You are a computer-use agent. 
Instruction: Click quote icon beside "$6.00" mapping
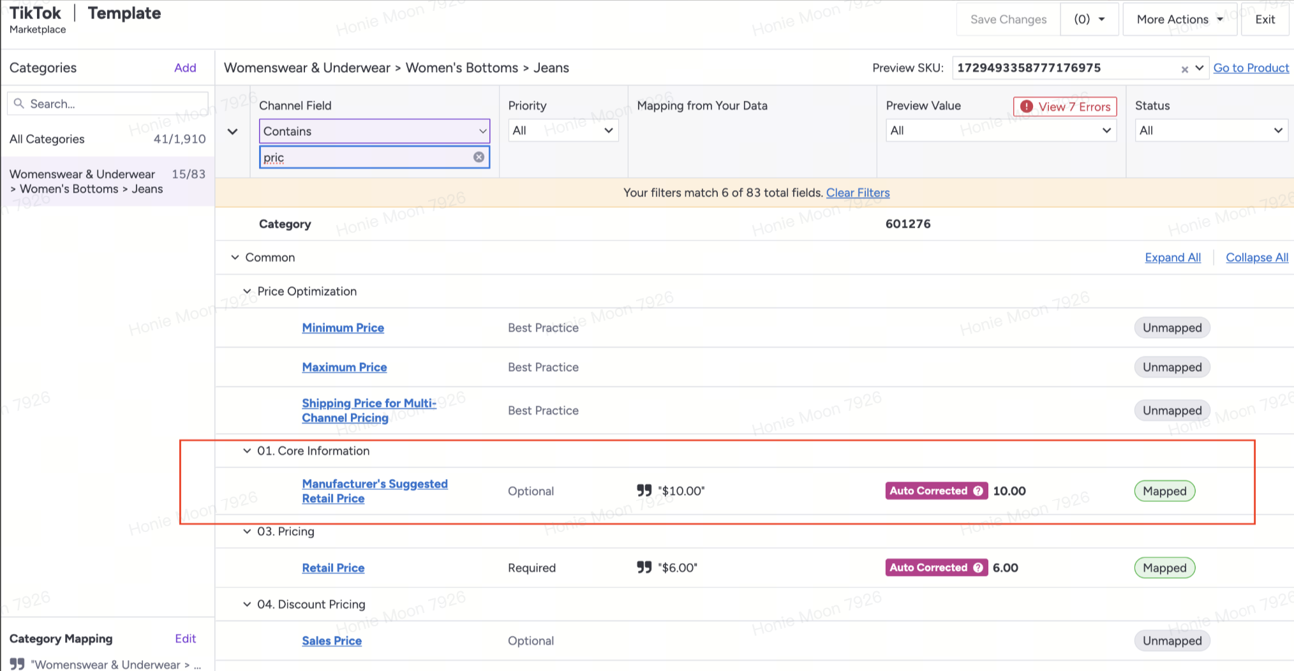(644, 567)
